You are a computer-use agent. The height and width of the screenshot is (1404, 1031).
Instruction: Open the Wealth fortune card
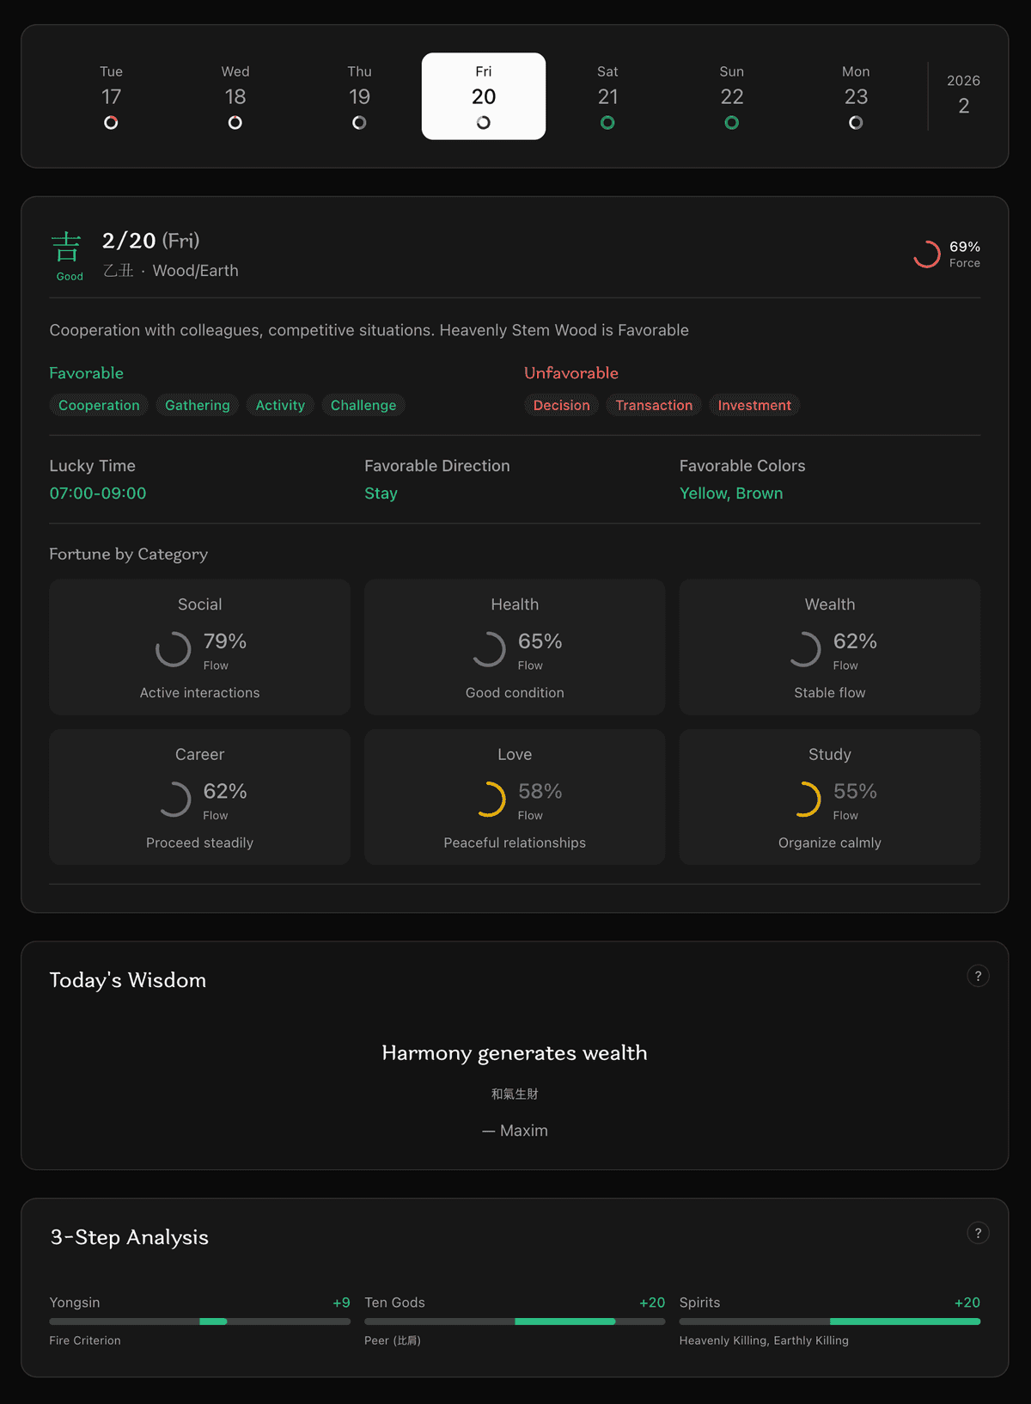click(829, 647)
